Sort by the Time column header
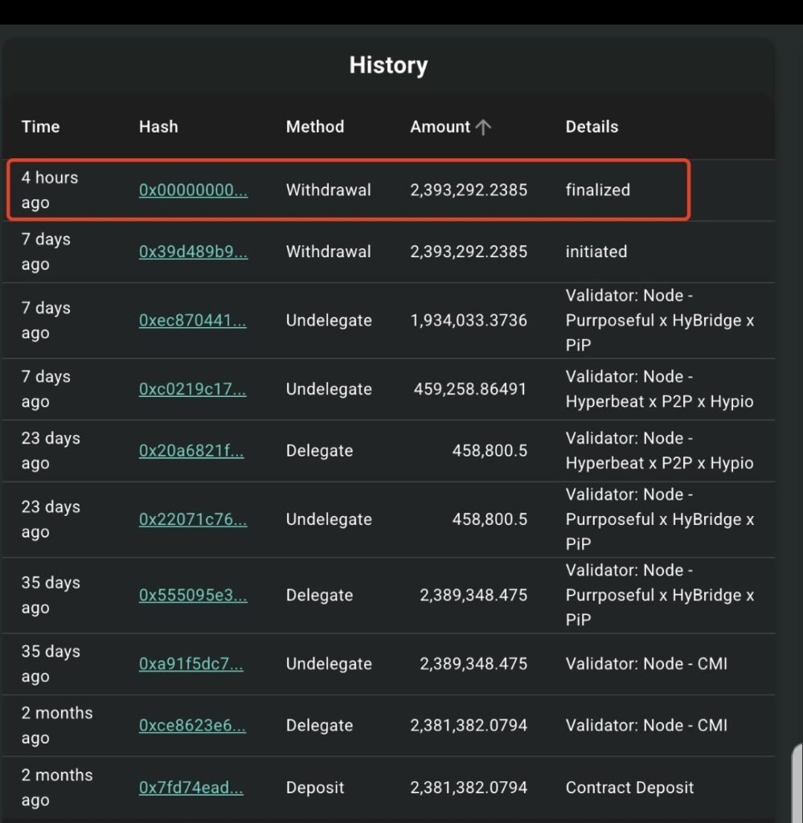Screen dimensions: 803x823 coord(40,127)
